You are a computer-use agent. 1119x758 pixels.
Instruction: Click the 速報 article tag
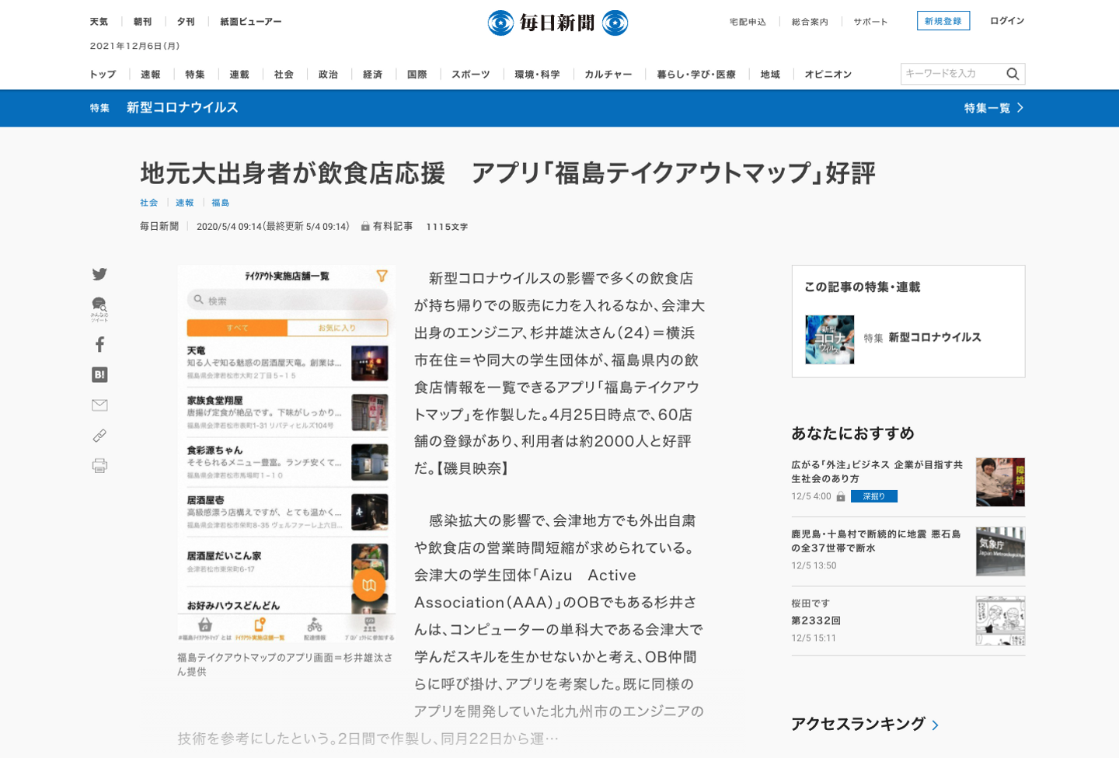point(184,203)
